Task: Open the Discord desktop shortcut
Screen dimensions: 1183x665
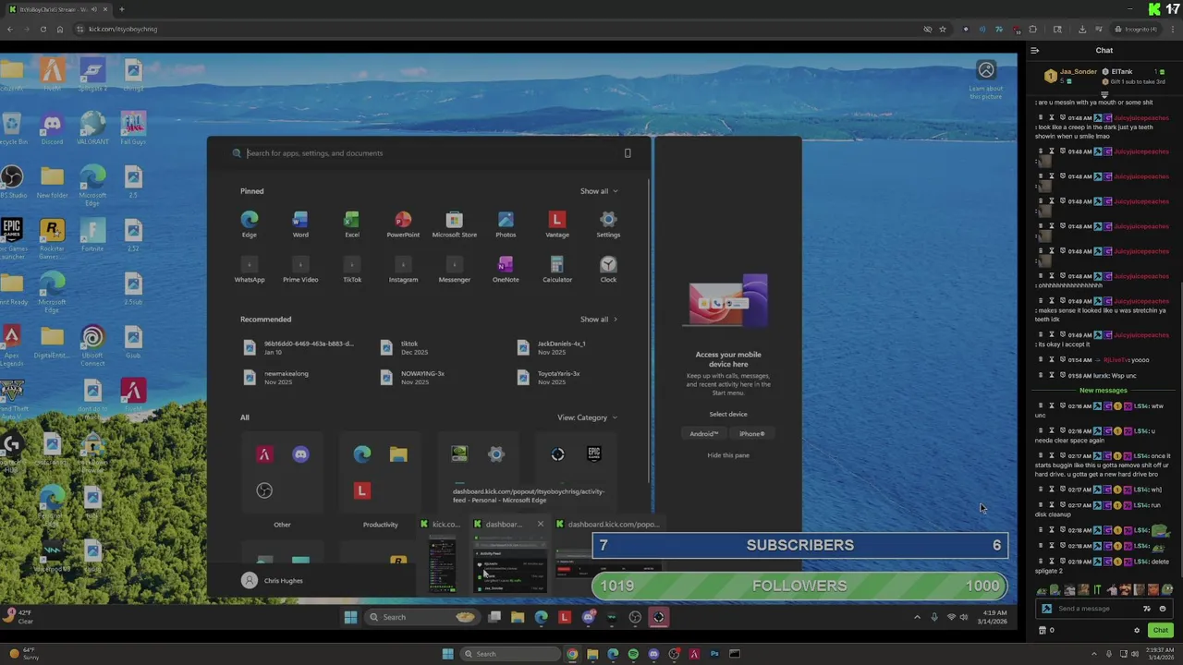Action: (x=52, y=127)
